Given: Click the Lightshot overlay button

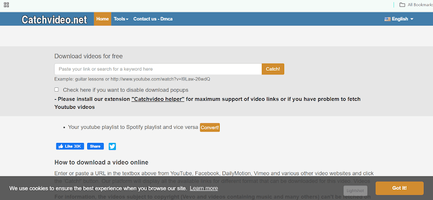Looking at the screenshot, I should point(356,191).
